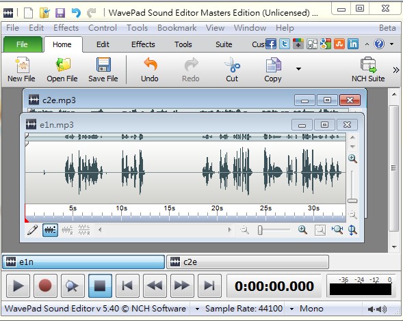Click the volume speaker control

click(377, 309)
